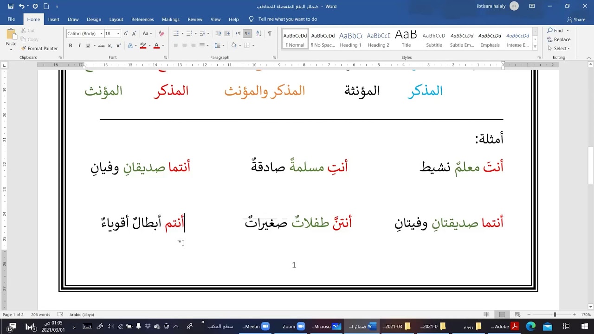Open Microsoft Edge from taskbar
The image size is (594, 334).
(x=531, y=327)
